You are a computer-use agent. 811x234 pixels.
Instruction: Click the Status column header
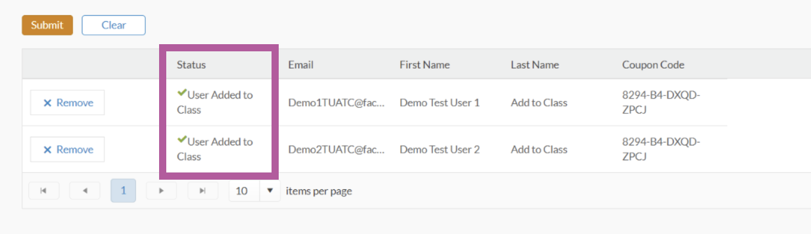click(191, 64)
